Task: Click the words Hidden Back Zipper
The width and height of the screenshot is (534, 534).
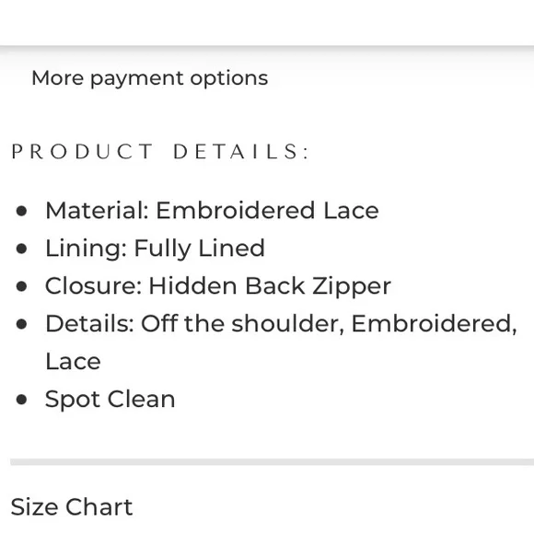Action: tap(270, 286)
